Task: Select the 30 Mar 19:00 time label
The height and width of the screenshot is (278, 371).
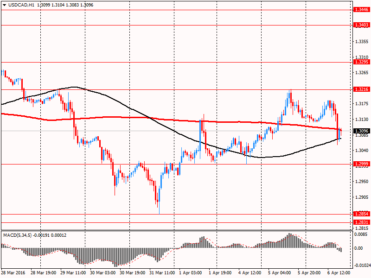Action: pyautogui.click(x=133, y=273)
